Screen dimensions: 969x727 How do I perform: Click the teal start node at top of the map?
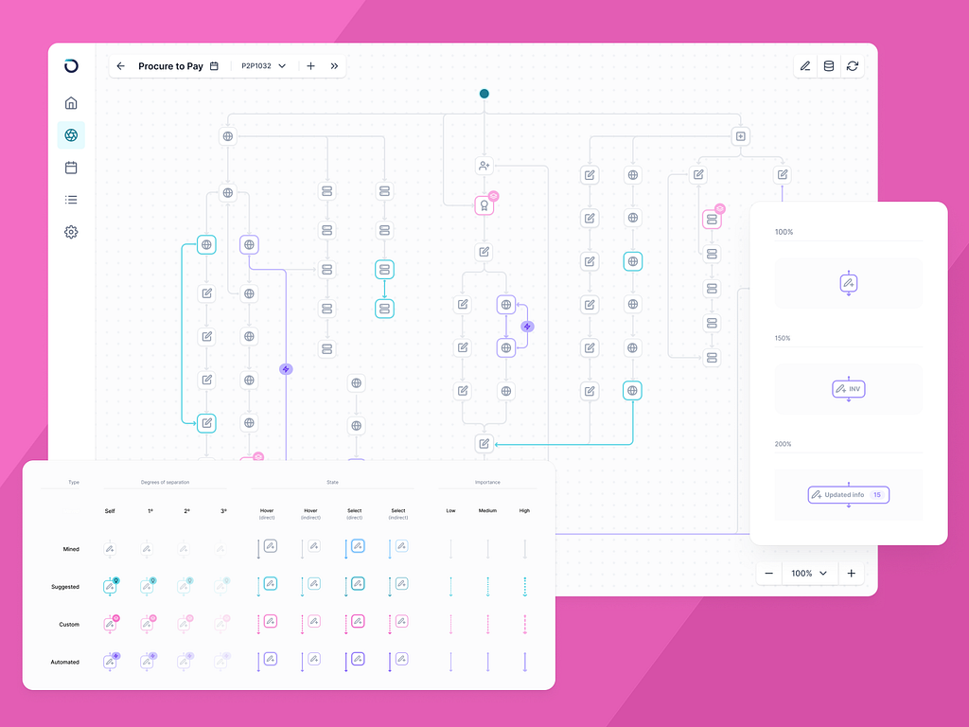click(x=484, y=94)
